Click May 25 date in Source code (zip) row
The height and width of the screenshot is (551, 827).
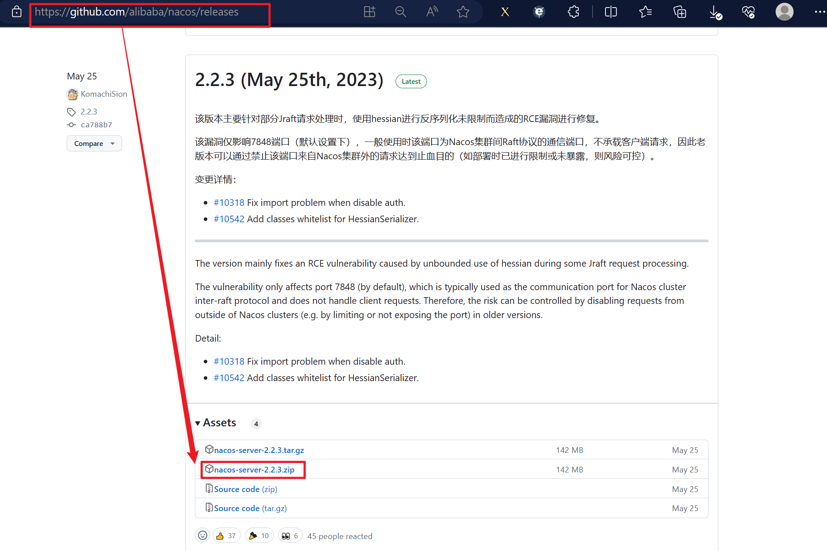(685, 489)
